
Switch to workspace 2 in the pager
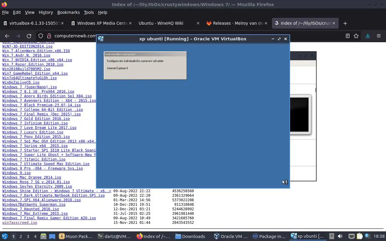pos(21,236)
